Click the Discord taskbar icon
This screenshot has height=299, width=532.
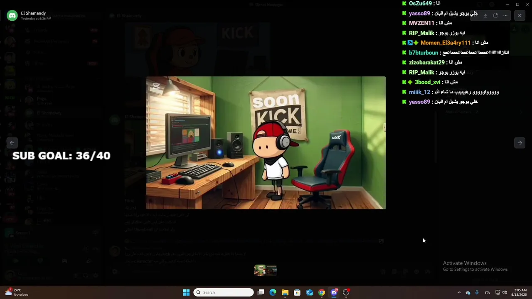(x=334, y=292)
